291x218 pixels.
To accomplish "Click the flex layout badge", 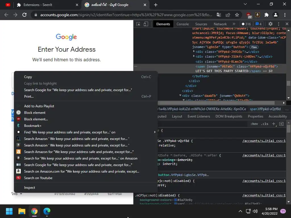I will (254, 47).
